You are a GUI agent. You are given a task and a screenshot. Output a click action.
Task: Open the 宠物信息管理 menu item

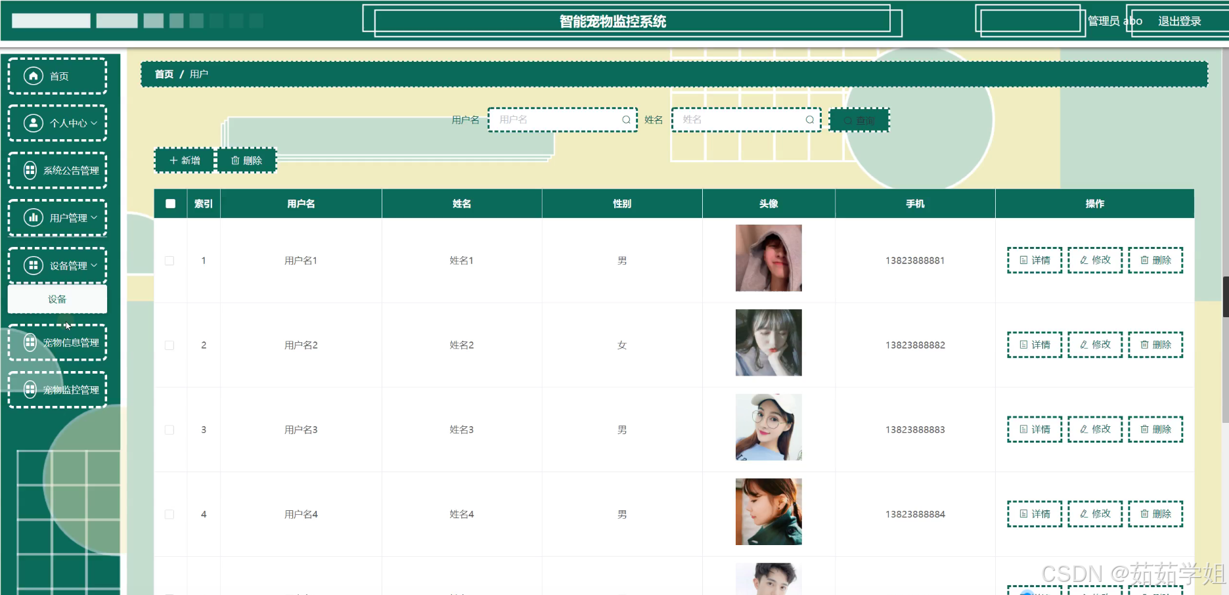click(58, 342)
